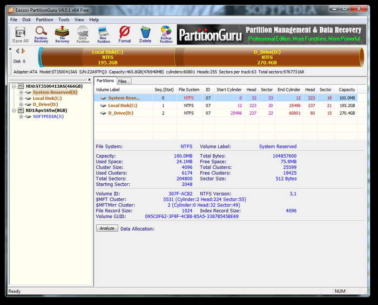Expand the SOFTPEDIA(J:) tree node
Viewport: 378px width, 305px height.
tap(21, 116)
